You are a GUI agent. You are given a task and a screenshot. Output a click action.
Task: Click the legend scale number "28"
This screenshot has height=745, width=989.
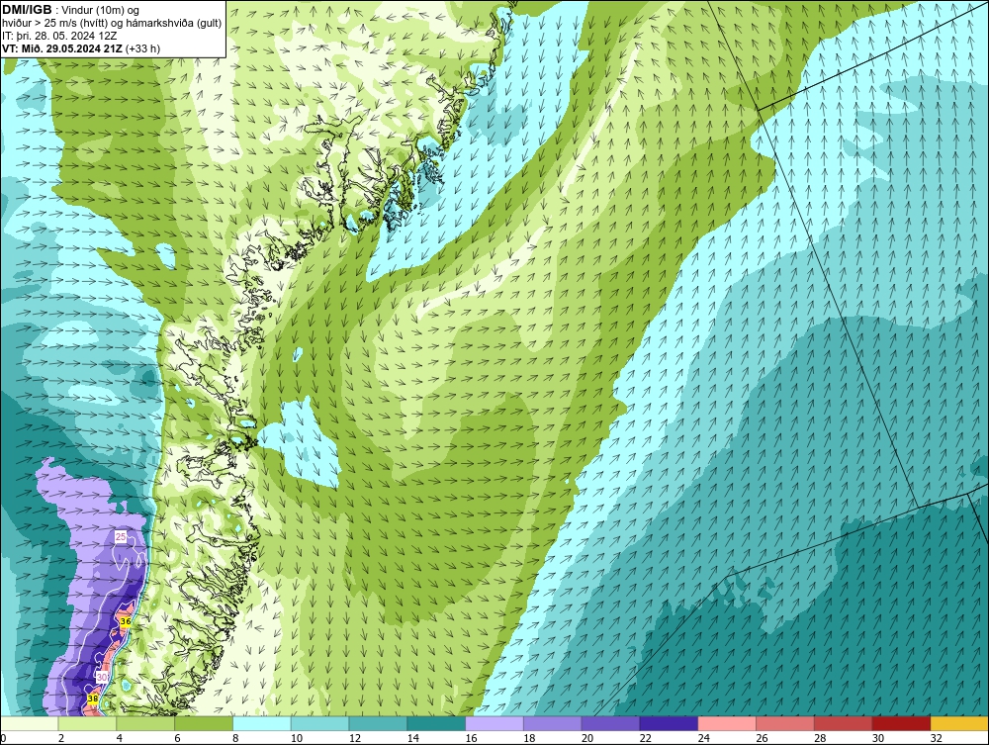click(x=819, y=738)
